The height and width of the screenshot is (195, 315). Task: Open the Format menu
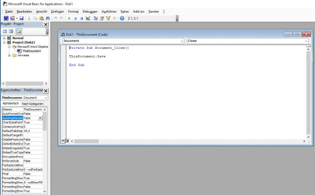(x=73, y=12)
